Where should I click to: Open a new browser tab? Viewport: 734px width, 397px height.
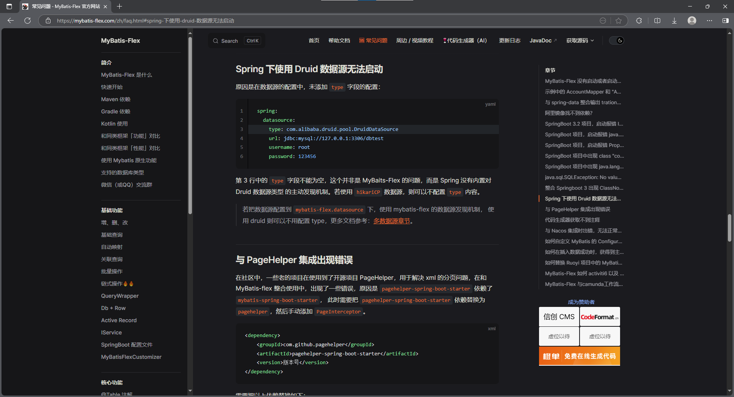tap(119, 6)
